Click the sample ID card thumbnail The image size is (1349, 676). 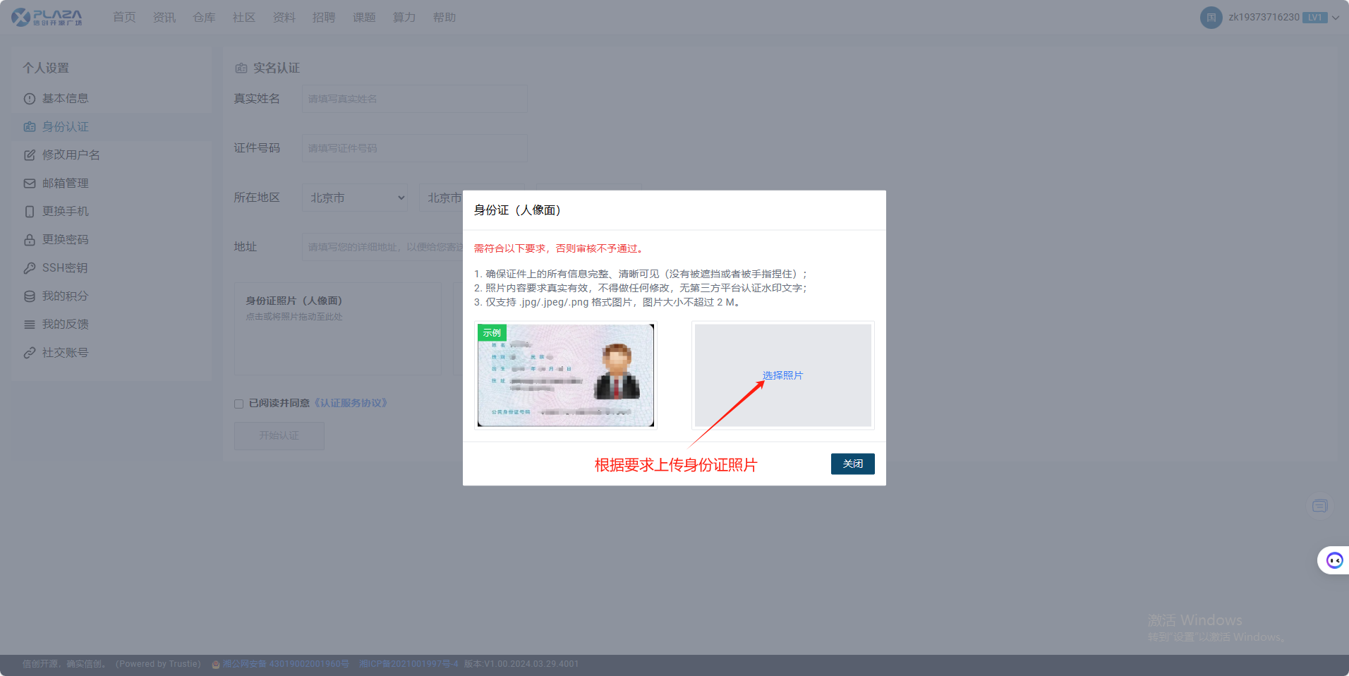(566, 375)
